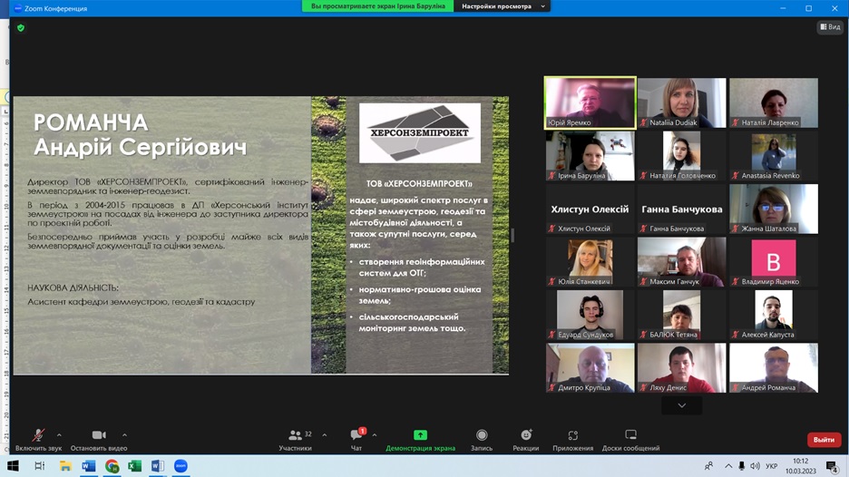The width and height of the screenshot is (849, 477).
Task: Select Наталія Лавренко video tile
Action: pos(774,102)
